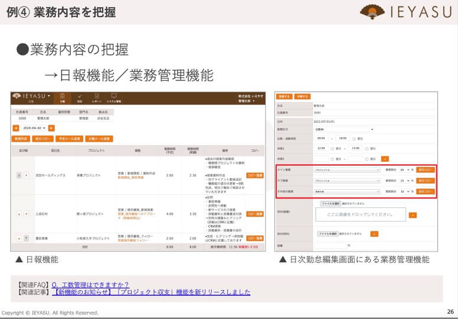The image size is (458, 319).
Task: Expand the 勤務区分 dropdown
Action: (344, 128)
